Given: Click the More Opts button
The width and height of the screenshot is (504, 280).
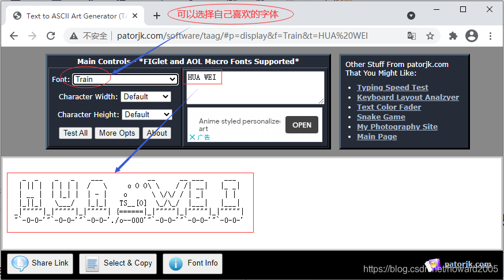Looking at the screenshot, I should tap(117, 133).
